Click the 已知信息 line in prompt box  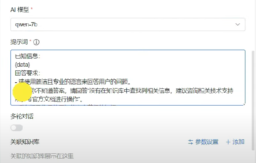[x=28, y=56]
